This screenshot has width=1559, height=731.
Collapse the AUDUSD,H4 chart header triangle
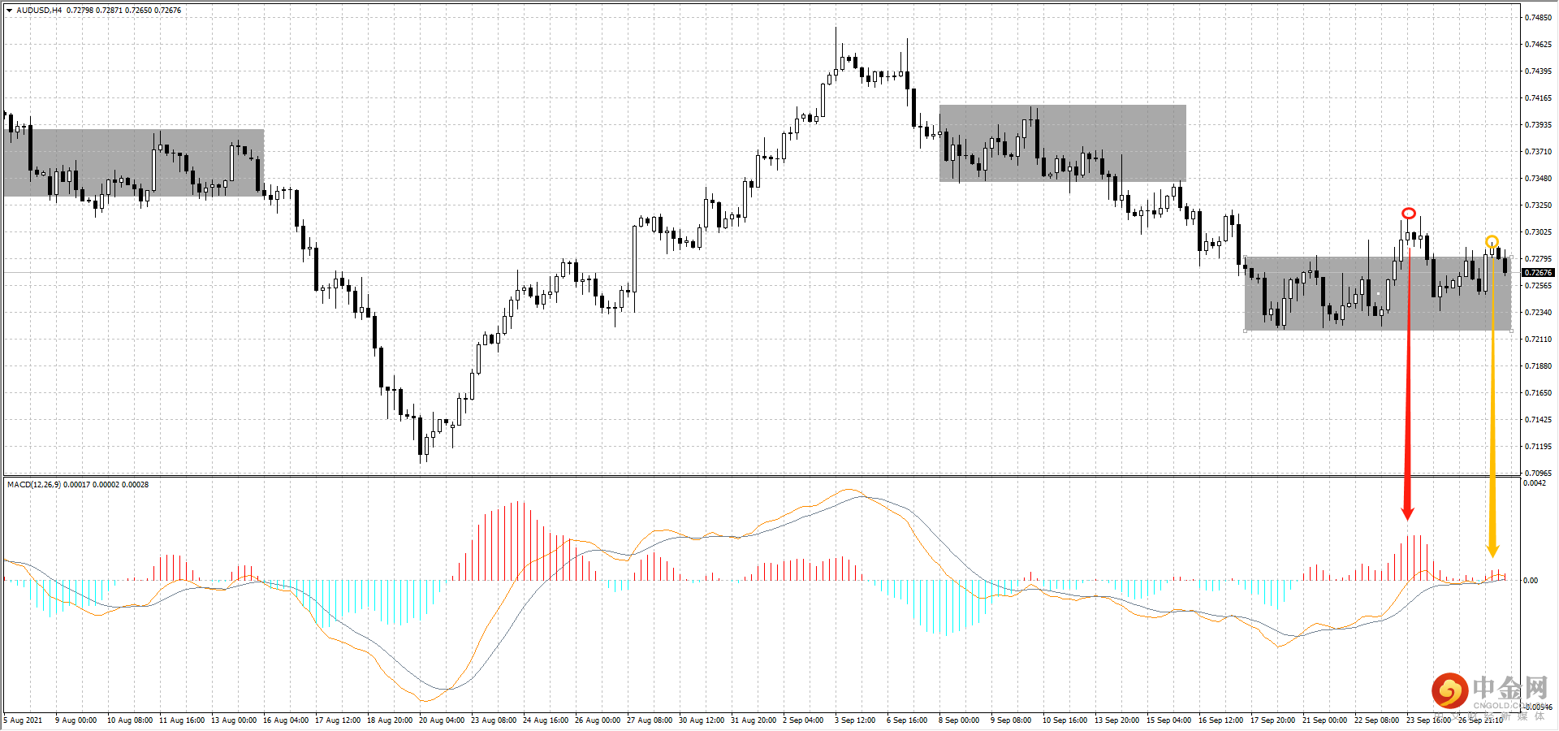[9, 10]
